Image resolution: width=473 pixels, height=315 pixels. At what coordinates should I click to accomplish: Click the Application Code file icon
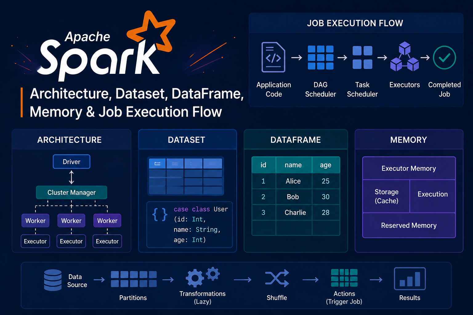click(273, 57)
